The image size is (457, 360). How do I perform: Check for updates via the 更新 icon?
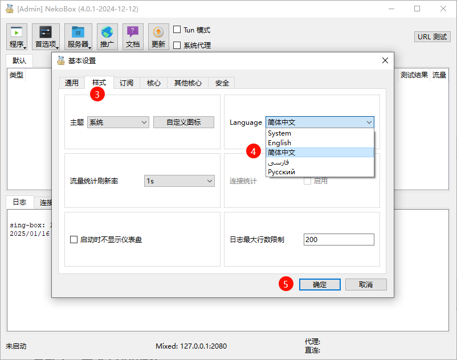point(158,36)
